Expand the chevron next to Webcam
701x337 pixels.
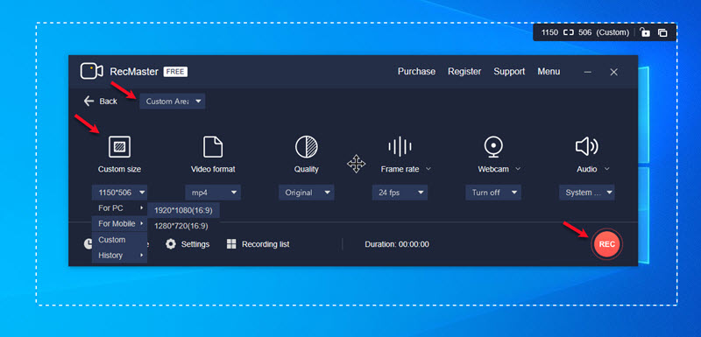point(518,169)
